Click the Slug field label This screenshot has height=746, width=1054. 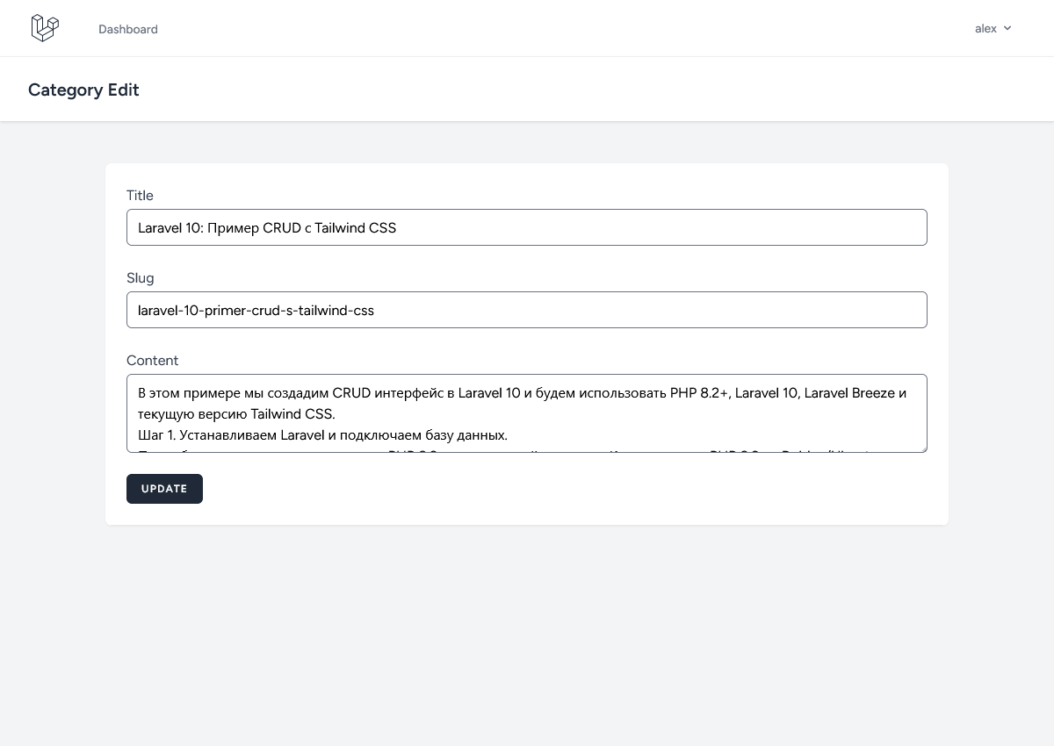[141, 278]
